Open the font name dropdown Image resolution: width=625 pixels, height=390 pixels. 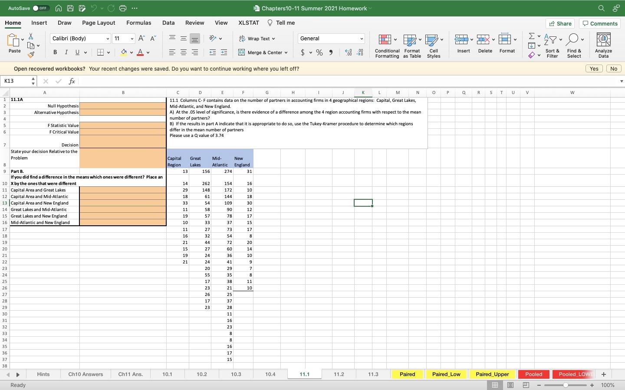pyautogui.click(x=108, y=39)
